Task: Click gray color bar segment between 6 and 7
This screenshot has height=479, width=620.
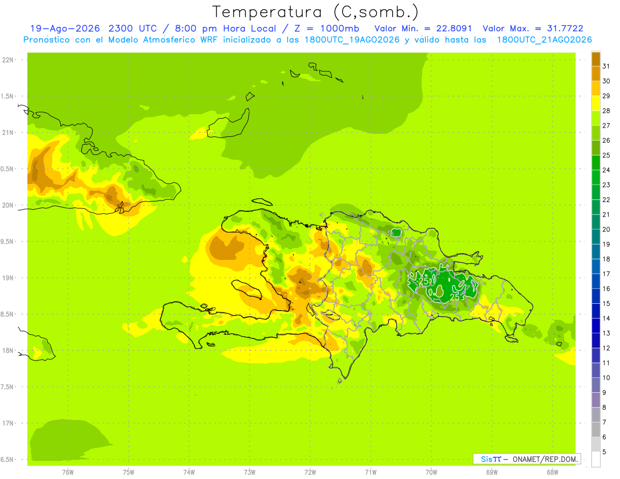Action: (596, 429)
